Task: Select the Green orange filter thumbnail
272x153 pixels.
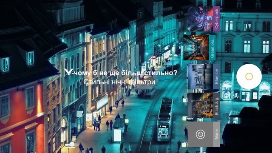Action: coord(199,47)
